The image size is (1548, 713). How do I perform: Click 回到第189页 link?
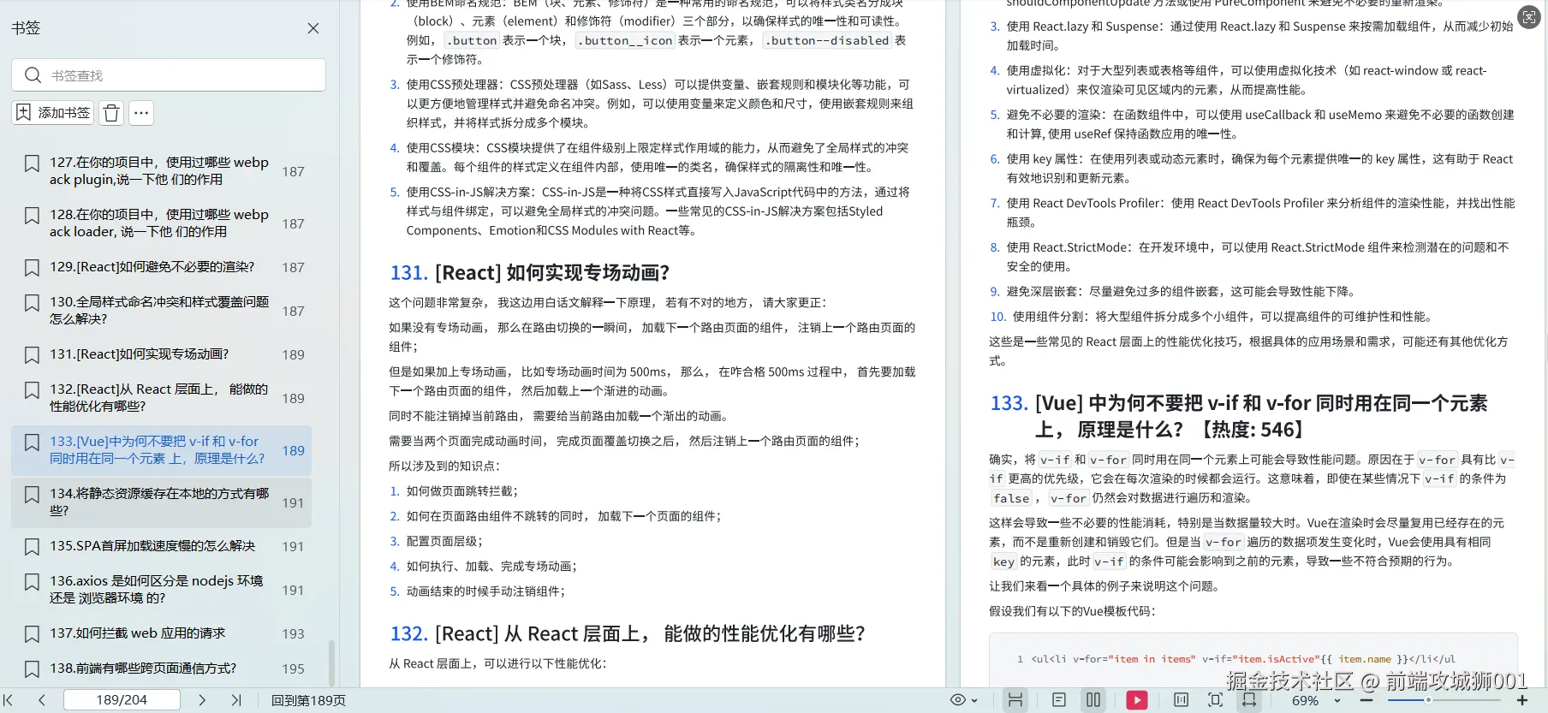click(x=309, y=700)
